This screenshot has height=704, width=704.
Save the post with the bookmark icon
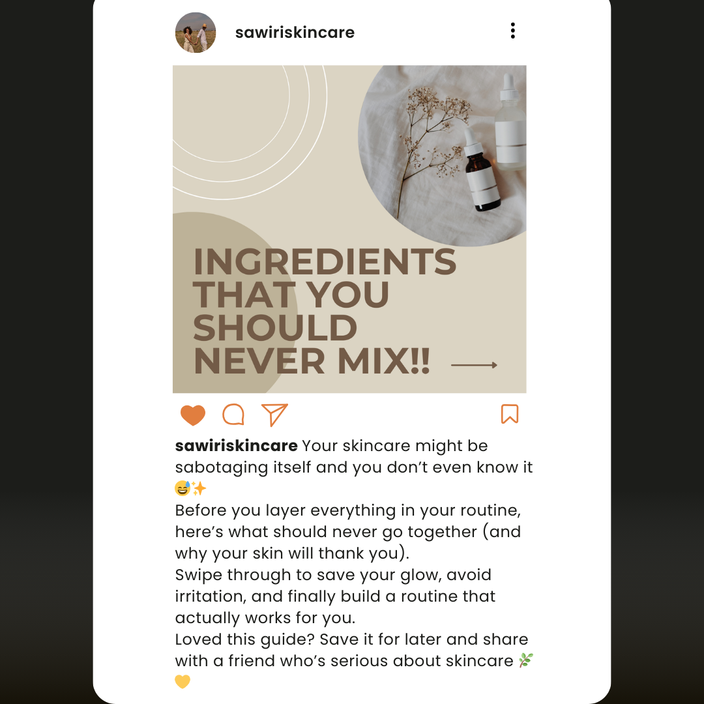510,414
